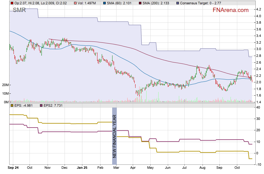Screen dimensions: 264x174
Task: Click the Jan 25 date axis label
Action: point(82,168)
